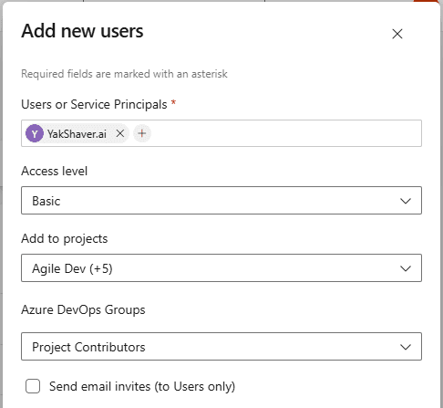Click the Users or Service Principals label
This screenshot has height=408, width=443.
(94, 104)
